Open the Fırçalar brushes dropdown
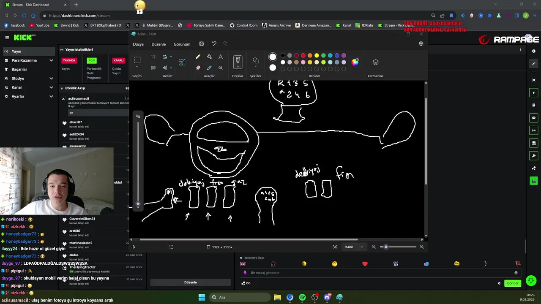 (x=238, y=67)
